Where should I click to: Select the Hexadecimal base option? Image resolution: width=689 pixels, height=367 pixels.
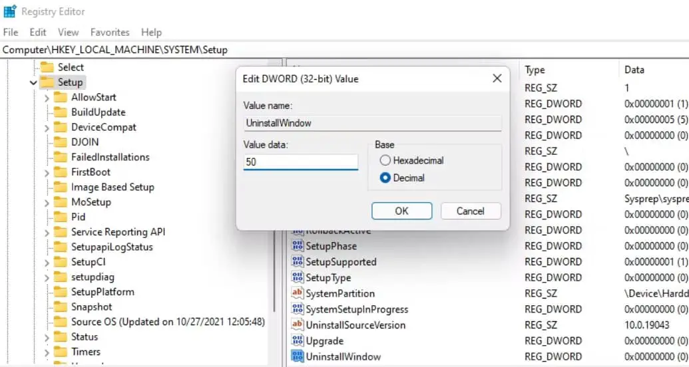[x=385, y=160]
